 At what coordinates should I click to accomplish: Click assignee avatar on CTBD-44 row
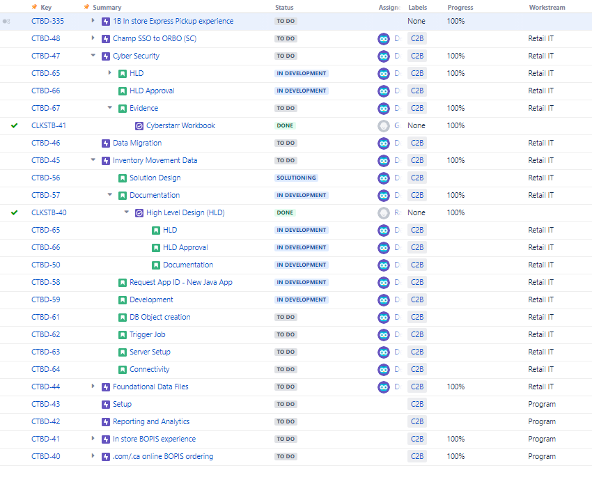click(384, 387)
